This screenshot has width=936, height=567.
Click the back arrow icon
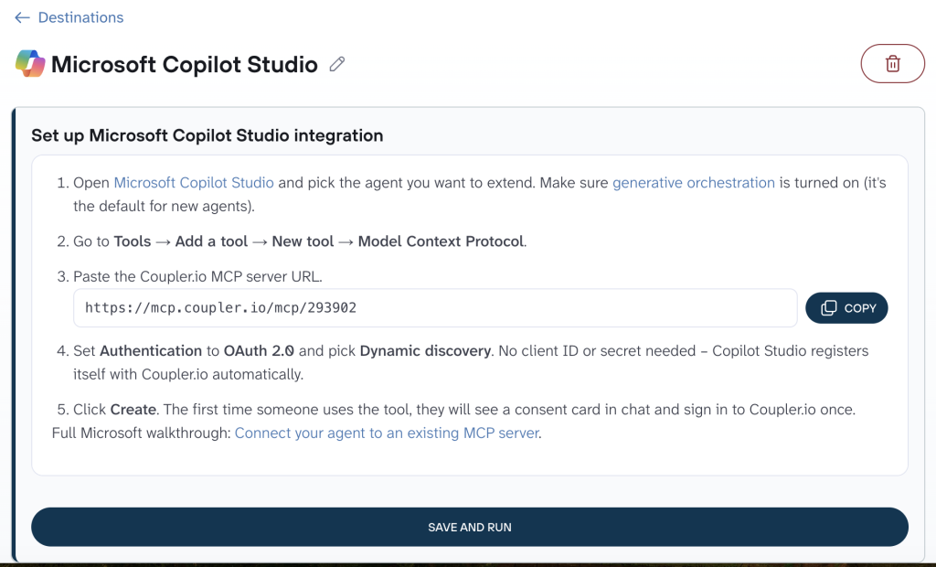coord(22,17)
